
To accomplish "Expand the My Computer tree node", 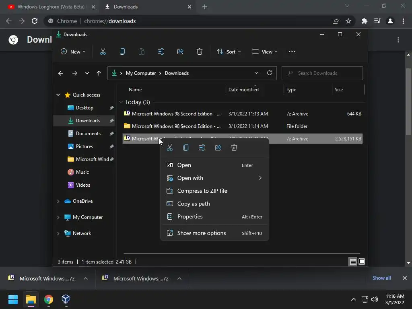I will tap(58, 217).
